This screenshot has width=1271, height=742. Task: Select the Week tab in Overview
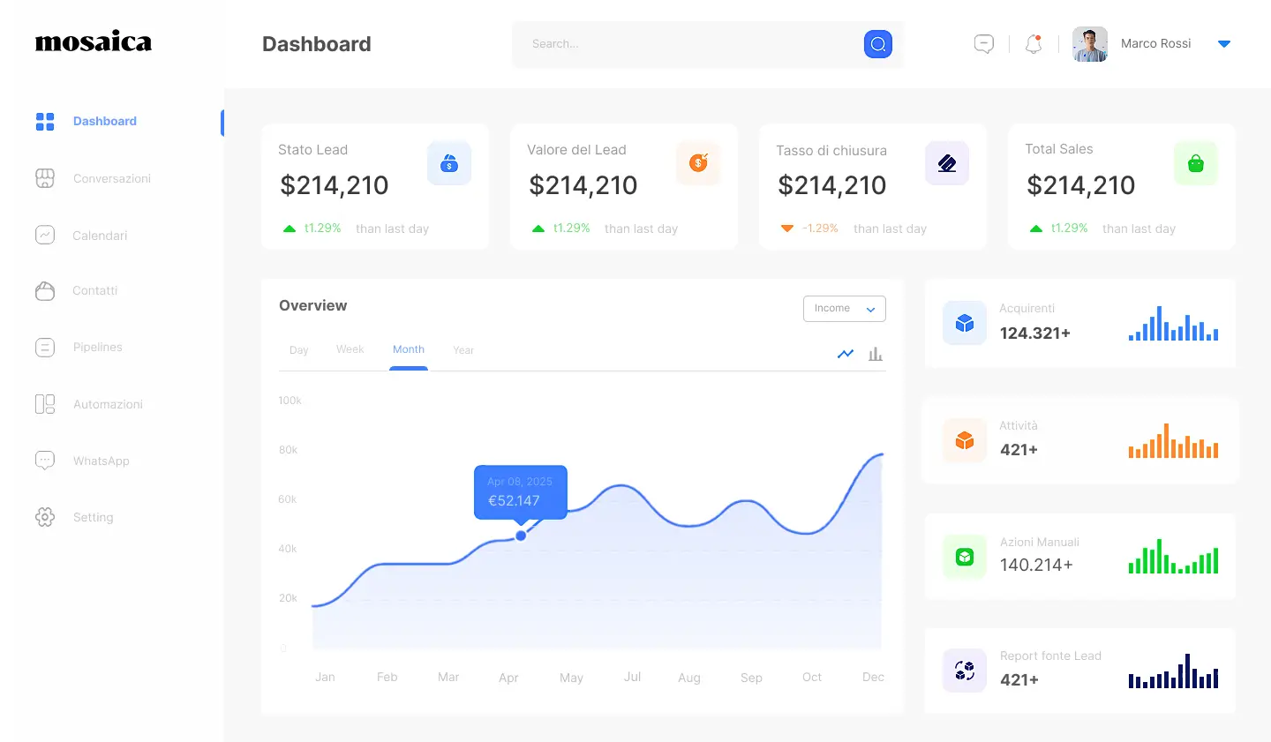350,349
